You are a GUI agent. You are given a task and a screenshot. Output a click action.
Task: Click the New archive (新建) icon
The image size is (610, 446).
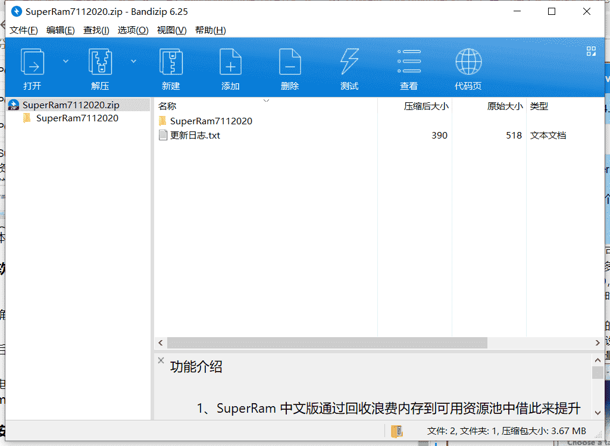tap(171, 61)
